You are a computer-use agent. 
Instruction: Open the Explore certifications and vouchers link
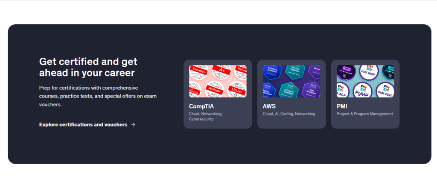click(87, 125)
